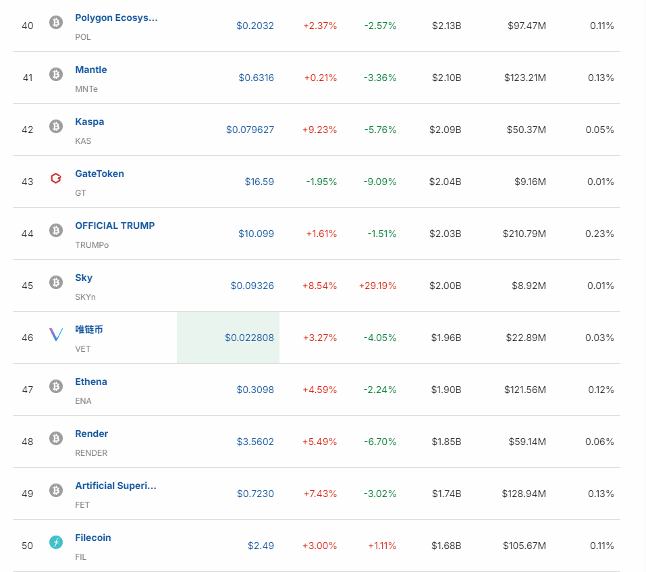Click the $16.59 GateToken price
The image size is (646, 572).
(x=259, y=182)
